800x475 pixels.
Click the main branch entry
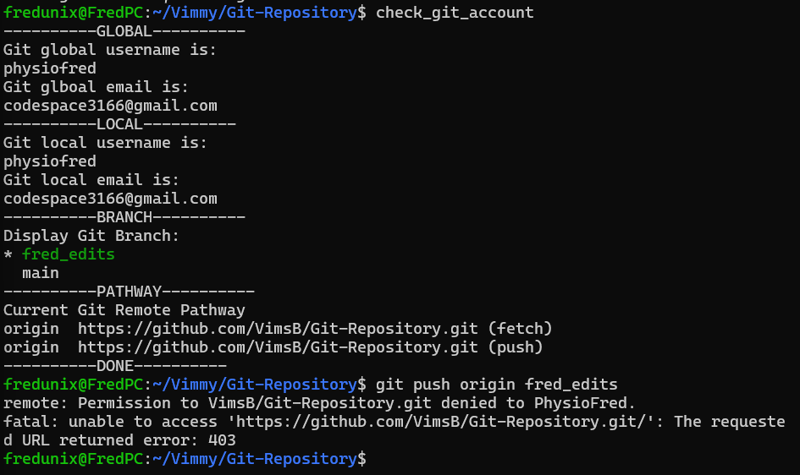pos(41,273)
